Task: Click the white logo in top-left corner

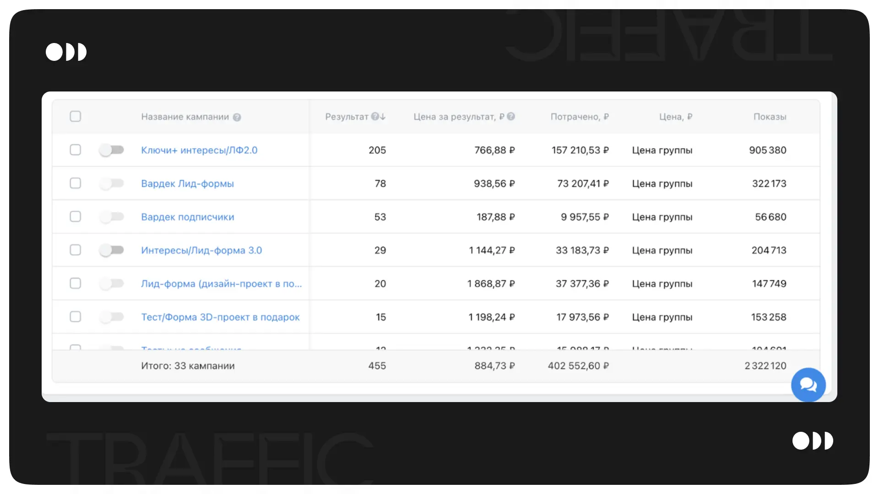Action: point(66,52)
